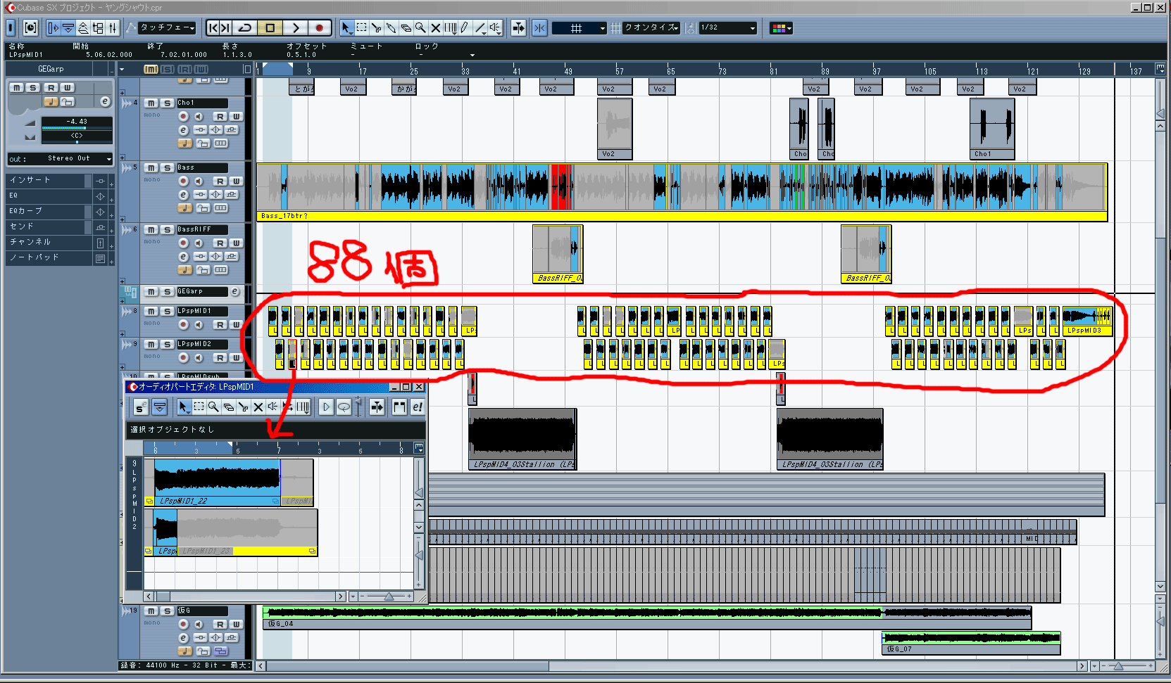The width and height of the screenshot is (1171, 683).
Task: Solo the LPspMID2 track
Action: point(167,345)
